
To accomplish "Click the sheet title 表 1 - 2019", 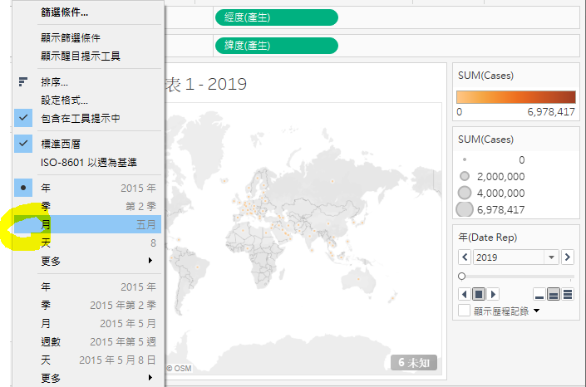I will tap(206, 84).
